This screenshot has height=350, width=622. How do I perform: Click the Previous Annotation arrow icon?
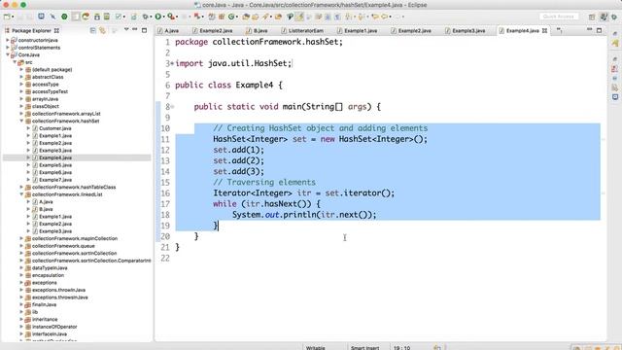(361, 17)
